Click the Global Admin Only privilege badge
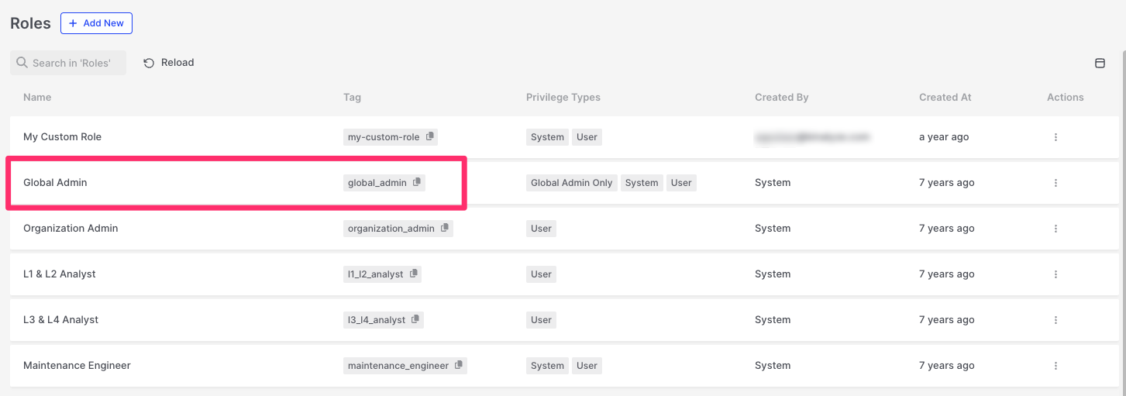Screen dimensions: 1126x396 571,183
